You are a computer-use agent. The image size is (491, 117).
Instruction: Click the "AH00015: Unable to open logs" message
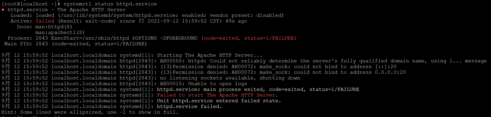pyautogui.click(x=203, y=84)
